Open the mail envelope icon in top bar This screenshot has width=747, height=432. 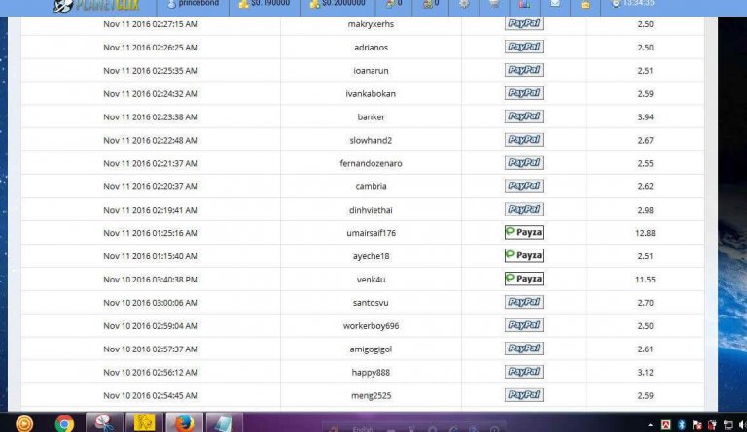click(554, 4)
